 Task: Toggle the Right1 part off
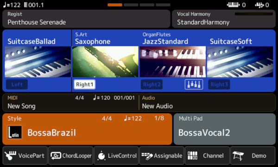pos(85,84)
